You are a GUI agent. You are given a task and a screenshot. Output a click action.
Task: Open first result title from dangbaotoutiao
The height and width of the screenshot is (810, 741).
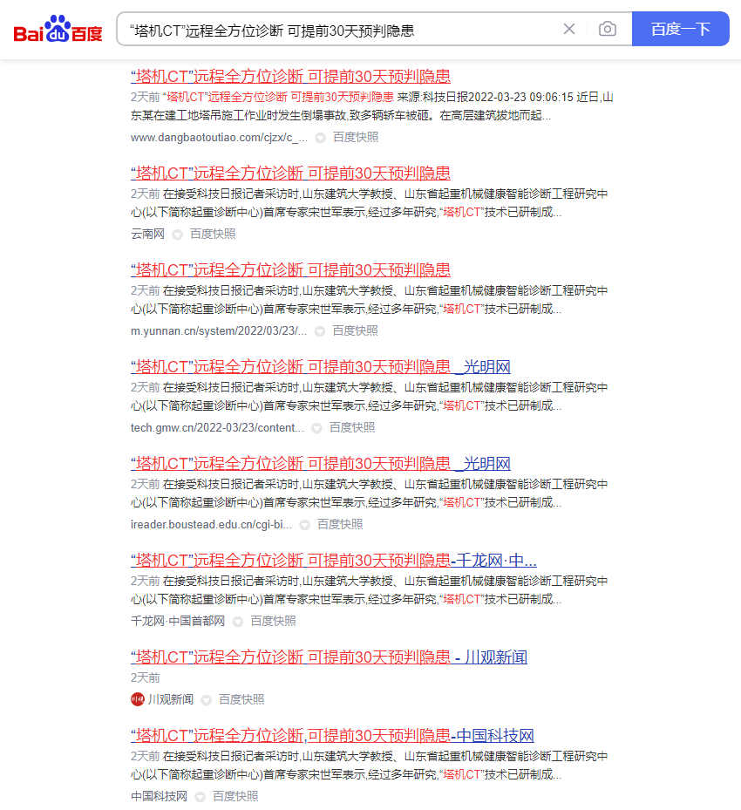coord(290,77)
